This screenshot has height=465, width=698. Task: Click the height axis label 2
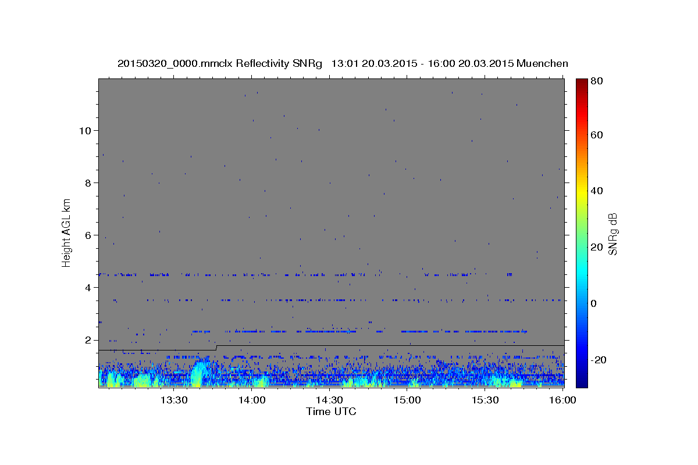coord(88,339)
